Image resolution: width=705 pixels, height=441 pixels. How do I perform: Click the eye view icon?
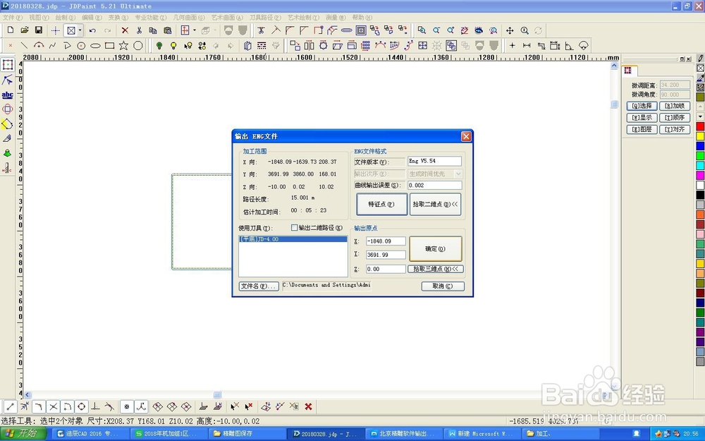click(x=479, y=30)
